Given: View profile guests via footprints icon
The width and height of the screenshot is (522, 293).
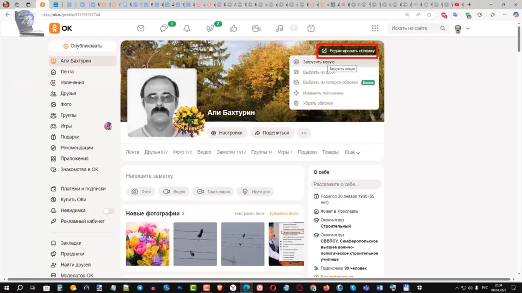Looking at the screenshot, I should point(210,28).
